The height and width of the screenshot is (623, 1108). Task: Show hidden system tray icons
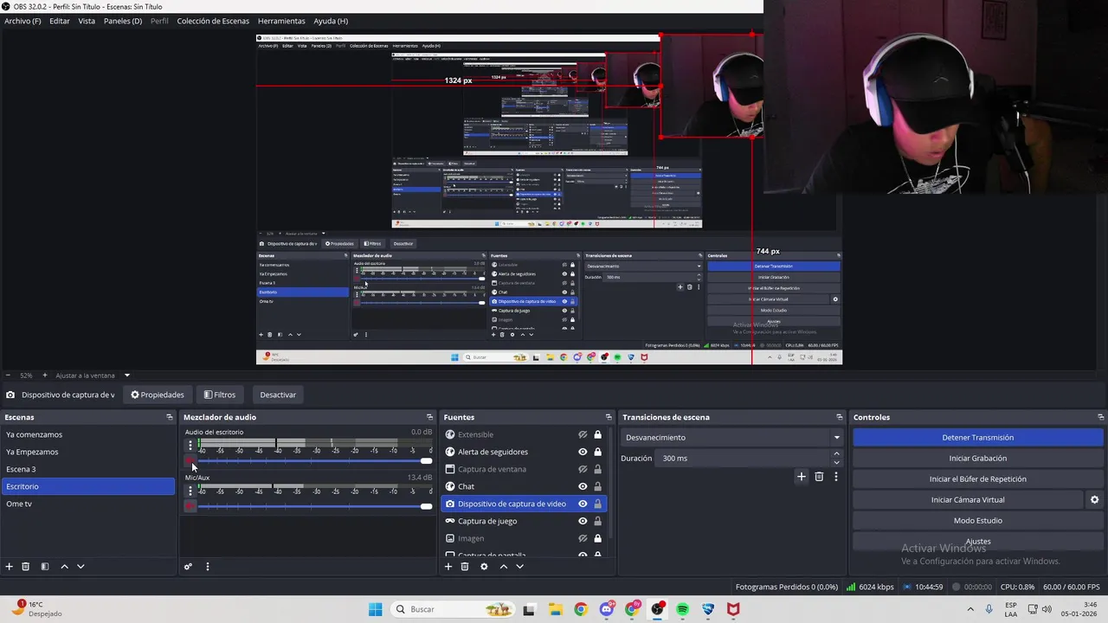pyautogui.click(x=970, y=609)
